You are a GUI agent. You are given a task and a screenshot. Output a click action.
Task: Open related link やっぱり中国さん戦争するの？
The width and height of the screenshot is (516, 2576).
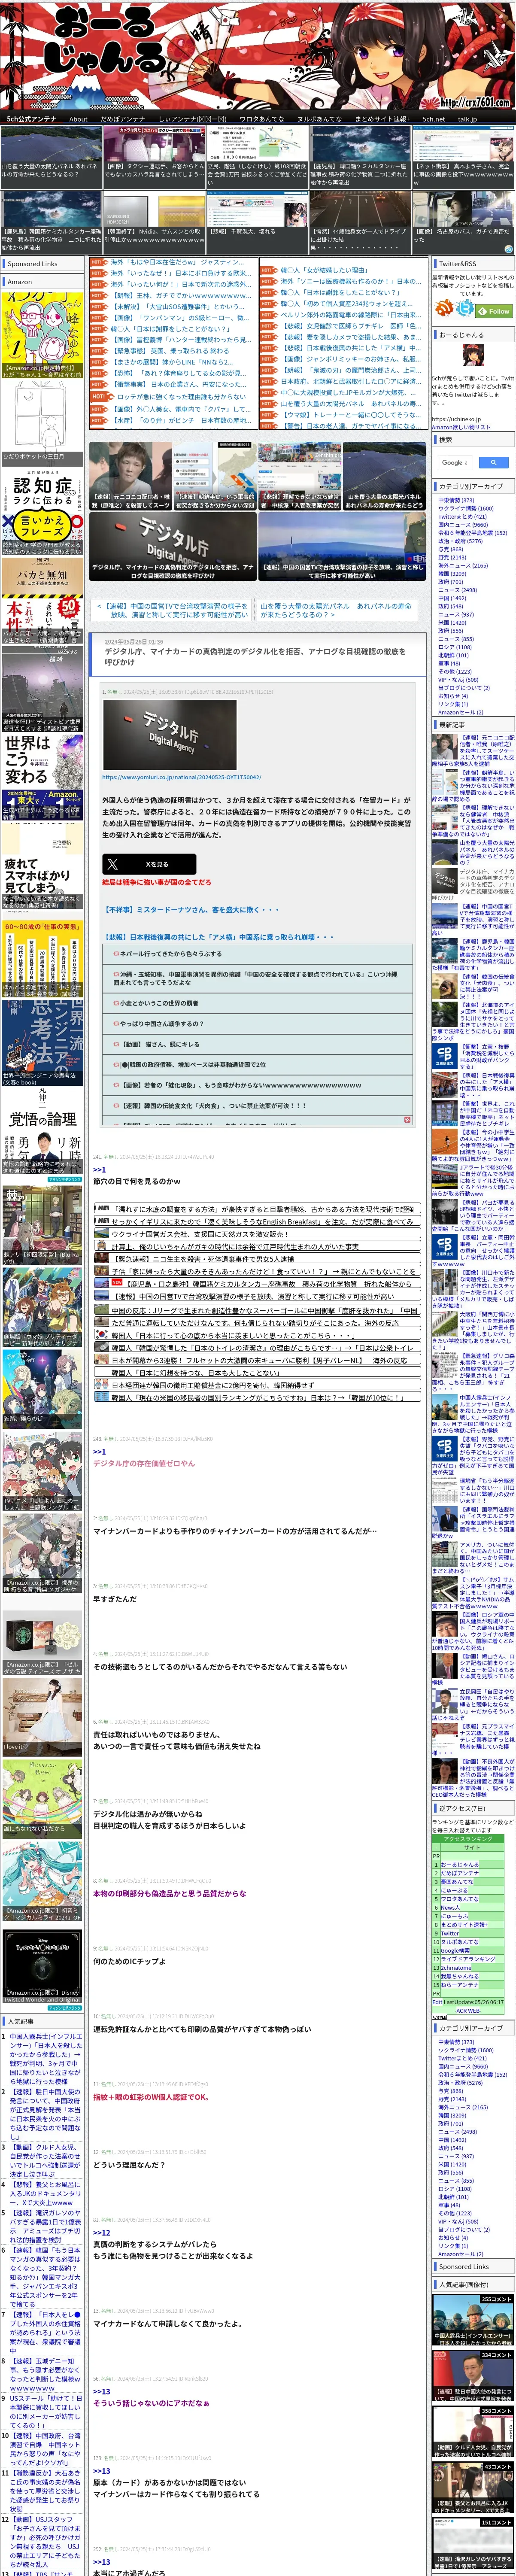pyautogui.click(x=161, y=1023)
